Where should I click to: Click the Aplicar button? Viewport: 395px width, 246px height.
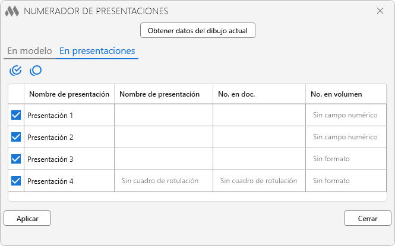(27, 218)
